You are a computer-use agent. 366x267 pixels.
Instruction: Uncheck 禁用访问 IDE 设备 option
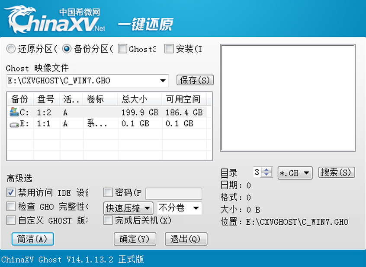pos(11,192)
